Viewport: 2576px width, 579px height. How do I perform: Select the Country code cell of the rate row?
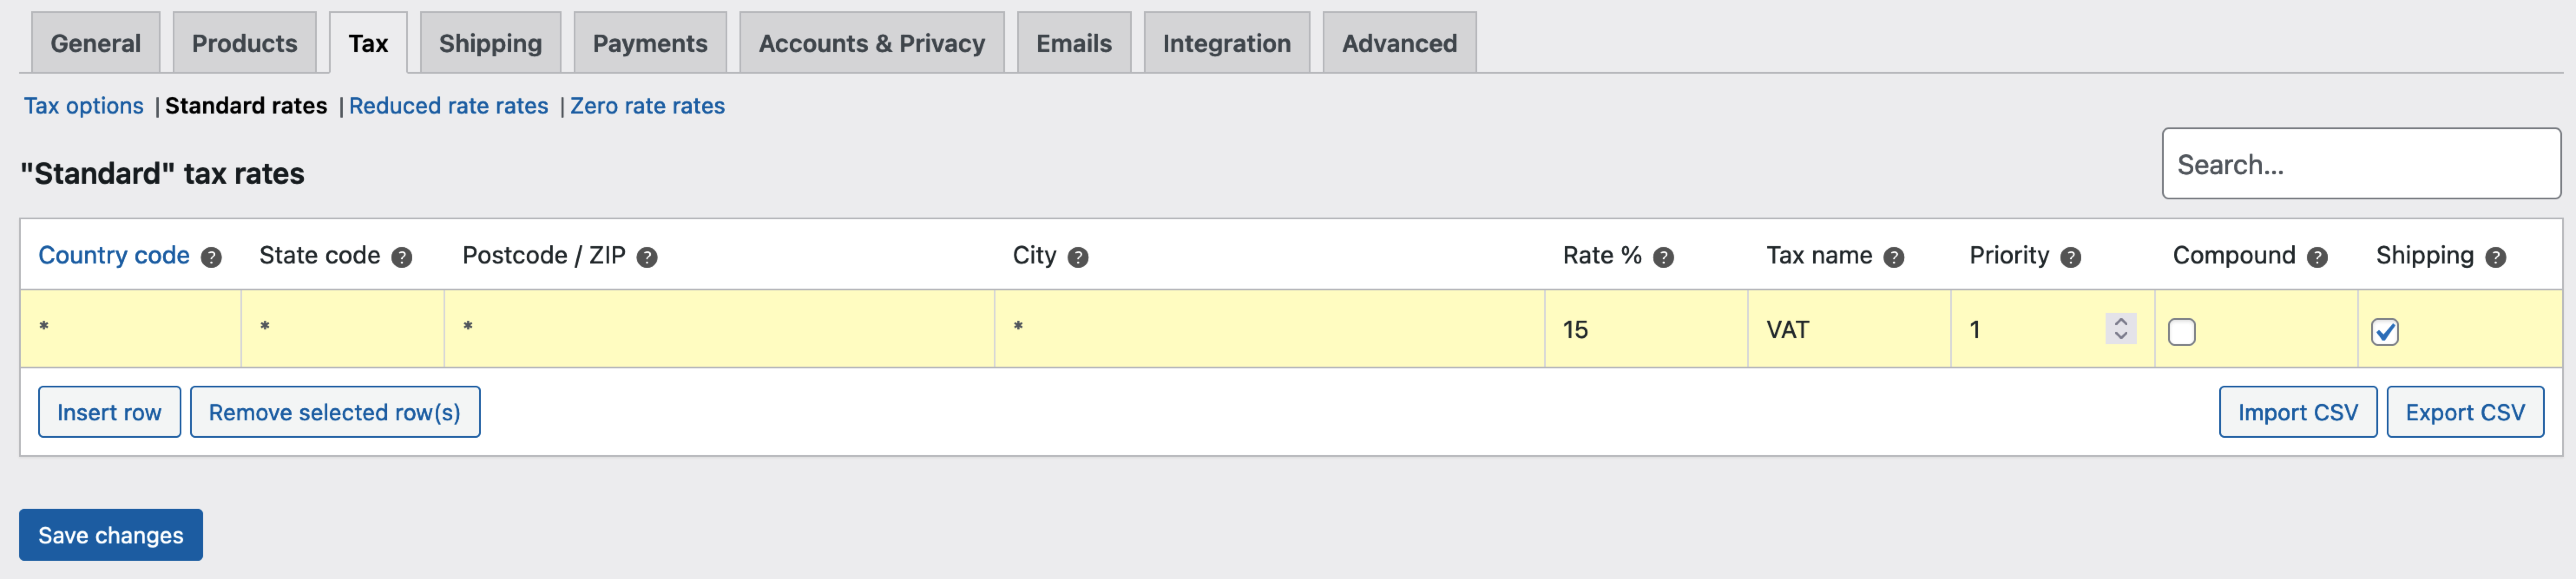(130, 329)
